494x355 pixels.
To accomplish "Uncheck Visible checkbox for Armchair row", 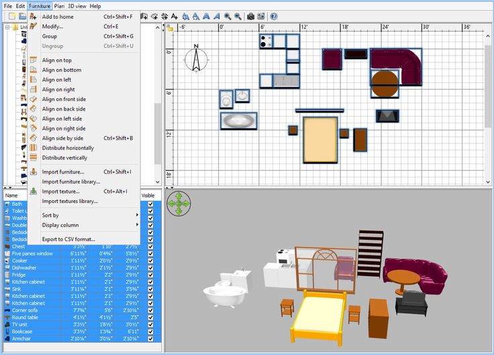I will click(150, 339).
